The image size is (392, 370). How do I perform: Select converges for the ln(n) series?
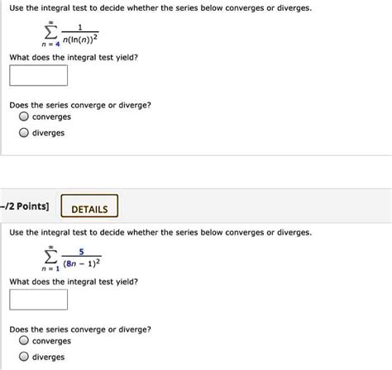tap(24, 116)
